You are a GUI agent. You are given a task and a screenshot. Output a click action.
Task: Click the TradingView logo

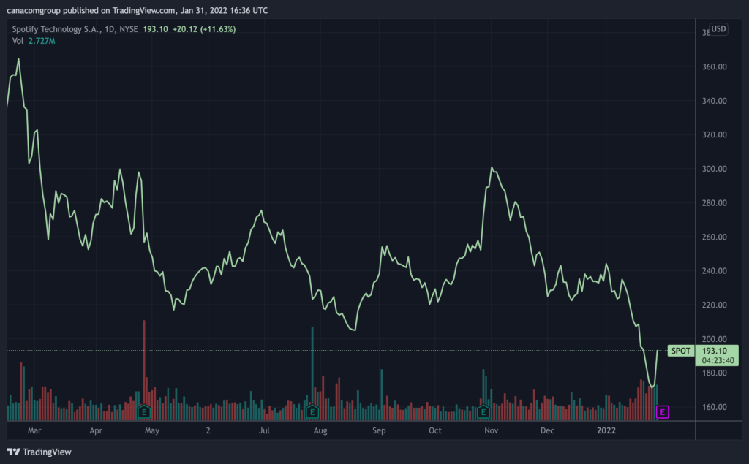[39, 452]
